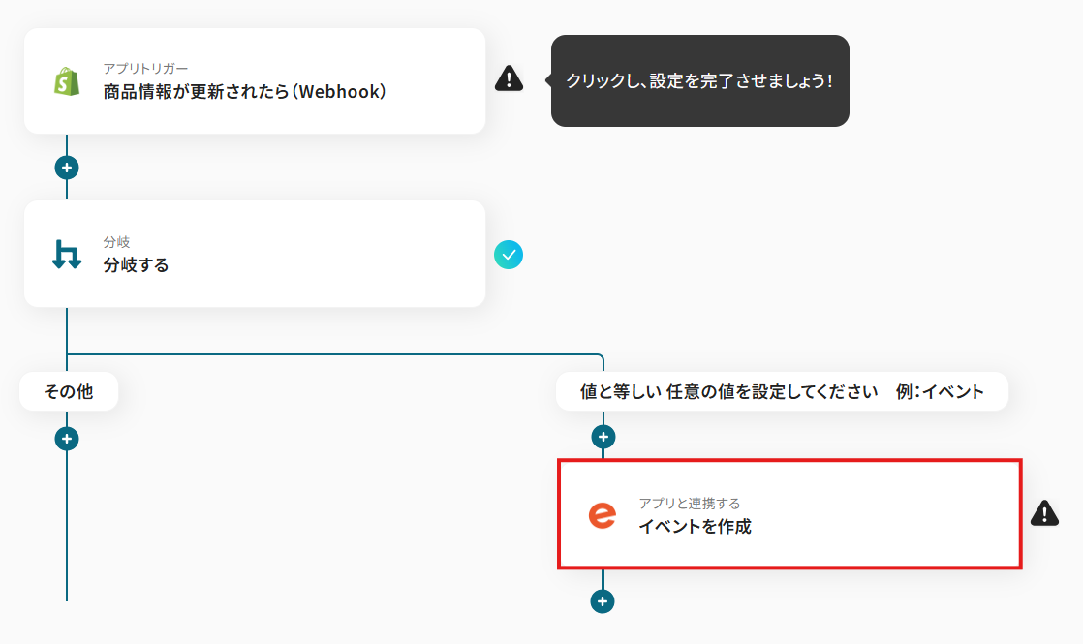The height and width of the screenshot is (644, 1083).
Task: Click the クリックし、設定を完了させましょう tooltip
Action: coord(699,81)
